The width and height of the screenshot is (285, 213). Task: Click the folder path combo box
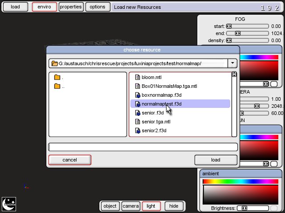click(137, 63)
